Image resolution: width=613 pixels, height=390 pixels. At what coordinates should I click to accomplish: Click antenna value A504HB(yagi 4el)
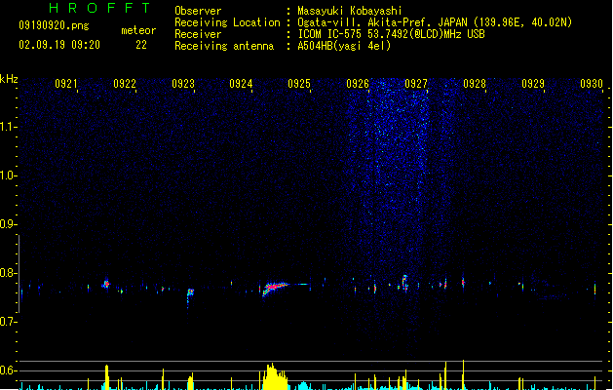[344, 46]
